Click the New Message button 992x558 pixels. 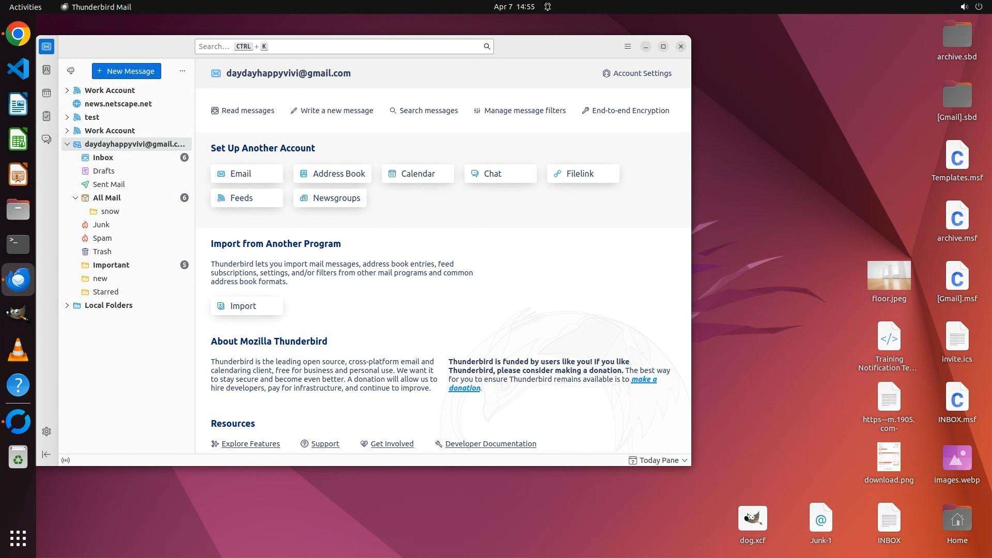[x=127, y=71]
